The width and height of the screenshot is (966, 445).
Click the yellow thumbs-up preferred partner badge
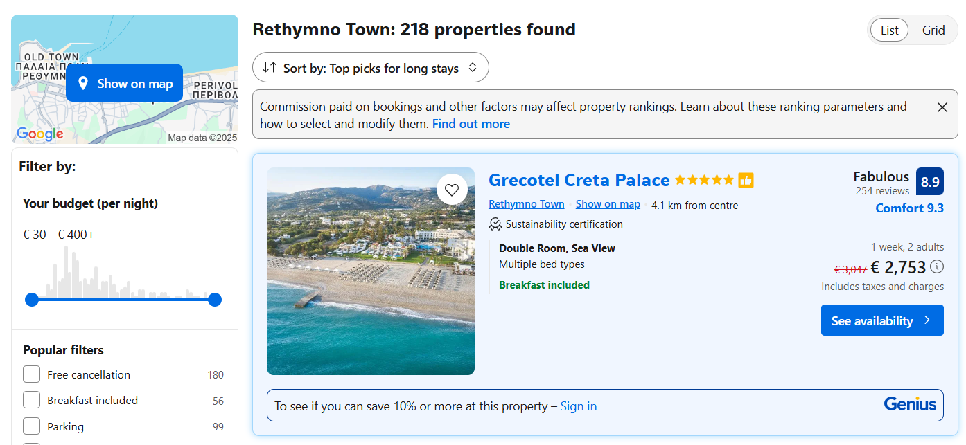point(746,181)
